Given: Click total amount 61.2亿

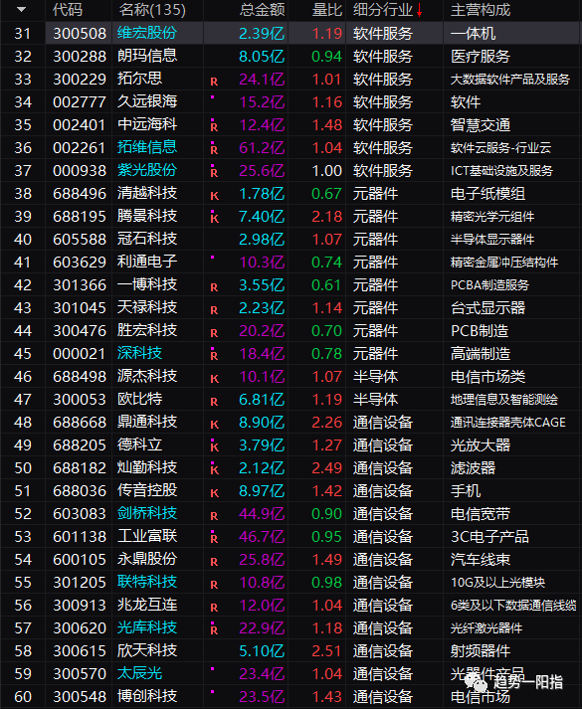Looking at the screenshot, I should pyautogui.click(x=262, y=148).
